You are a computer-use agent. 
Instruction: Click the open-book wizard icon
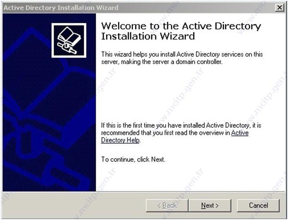point(69,40)
